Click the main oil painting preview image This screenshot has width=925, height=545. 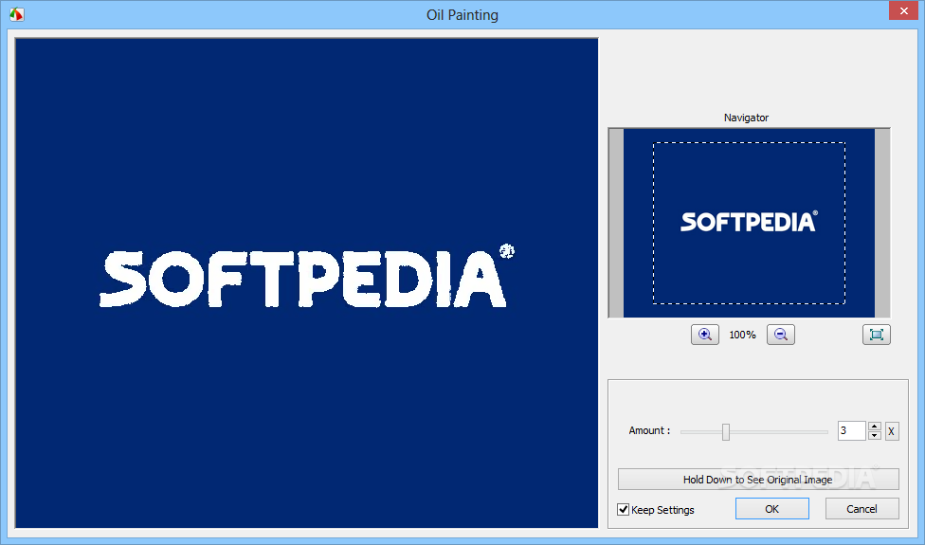pyautogui.click(x=306, y=283)
